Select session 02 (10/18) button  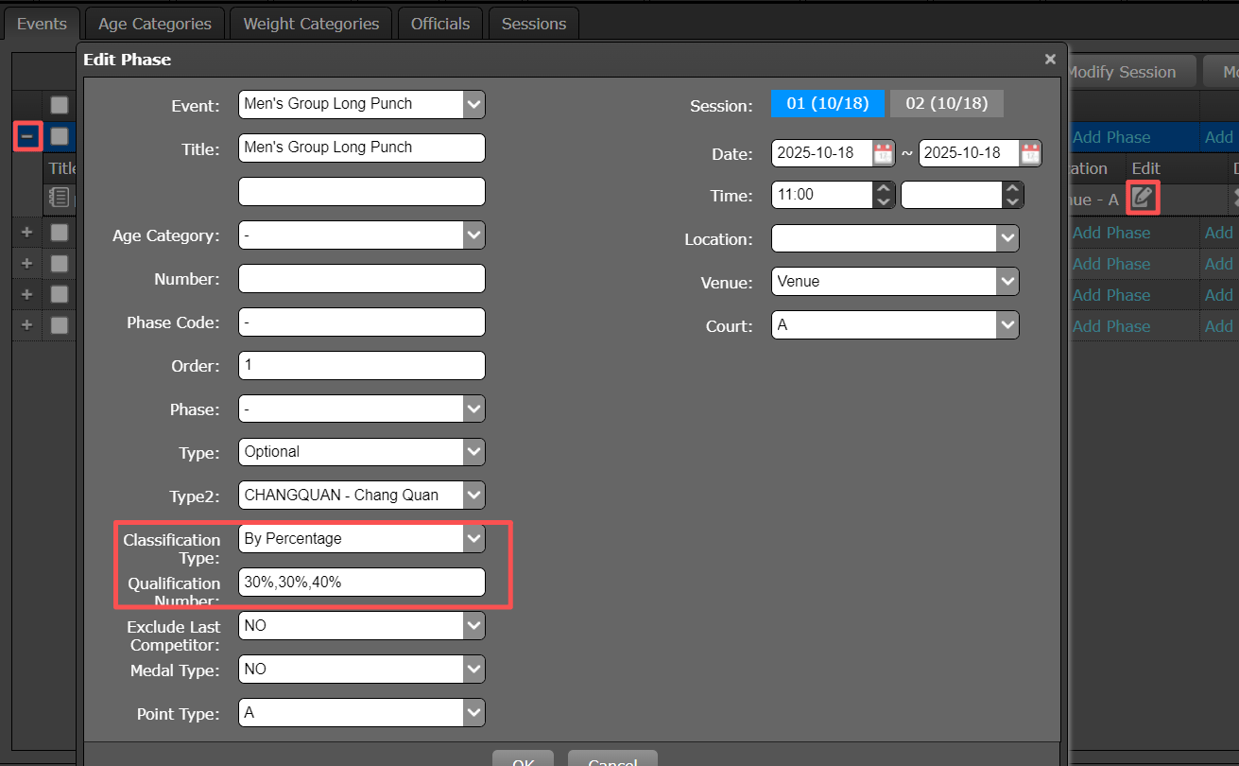pos(946,103)
